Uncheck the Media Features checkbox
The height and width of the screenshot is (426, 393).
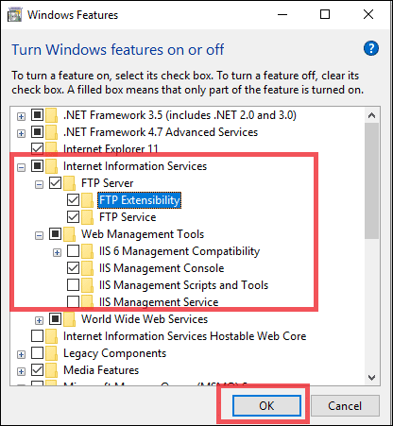(37, 370)
